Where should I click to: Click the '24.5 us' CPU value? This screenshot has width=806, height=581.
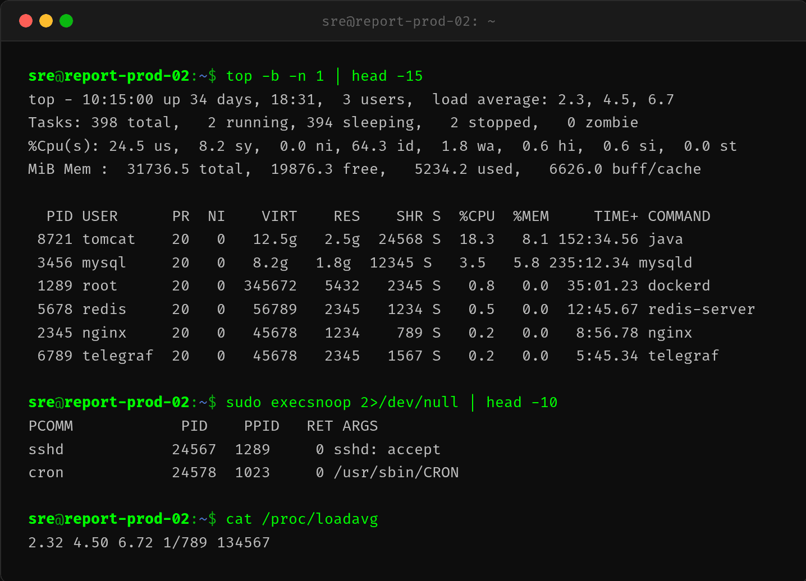tap(140, 146)
